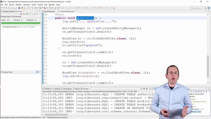
Task: Click Show Failures Only in the JUnit toolbar
Action: (21, 14)
